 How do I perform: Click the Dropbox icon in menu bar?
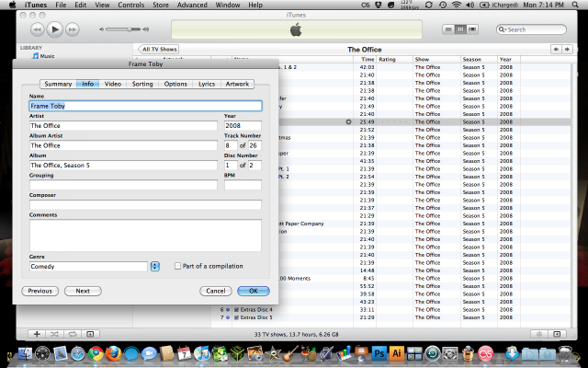pyautogui.click(x=379, y=5)
